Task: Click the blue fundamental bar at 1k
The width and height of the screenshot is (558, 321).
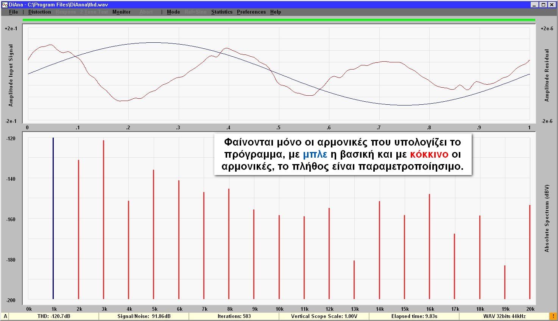Action: [x=53, y=219]
